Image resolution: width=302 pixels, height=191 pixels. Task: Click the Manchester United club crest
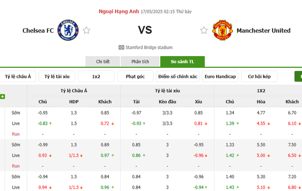click(x=222, y=31)
